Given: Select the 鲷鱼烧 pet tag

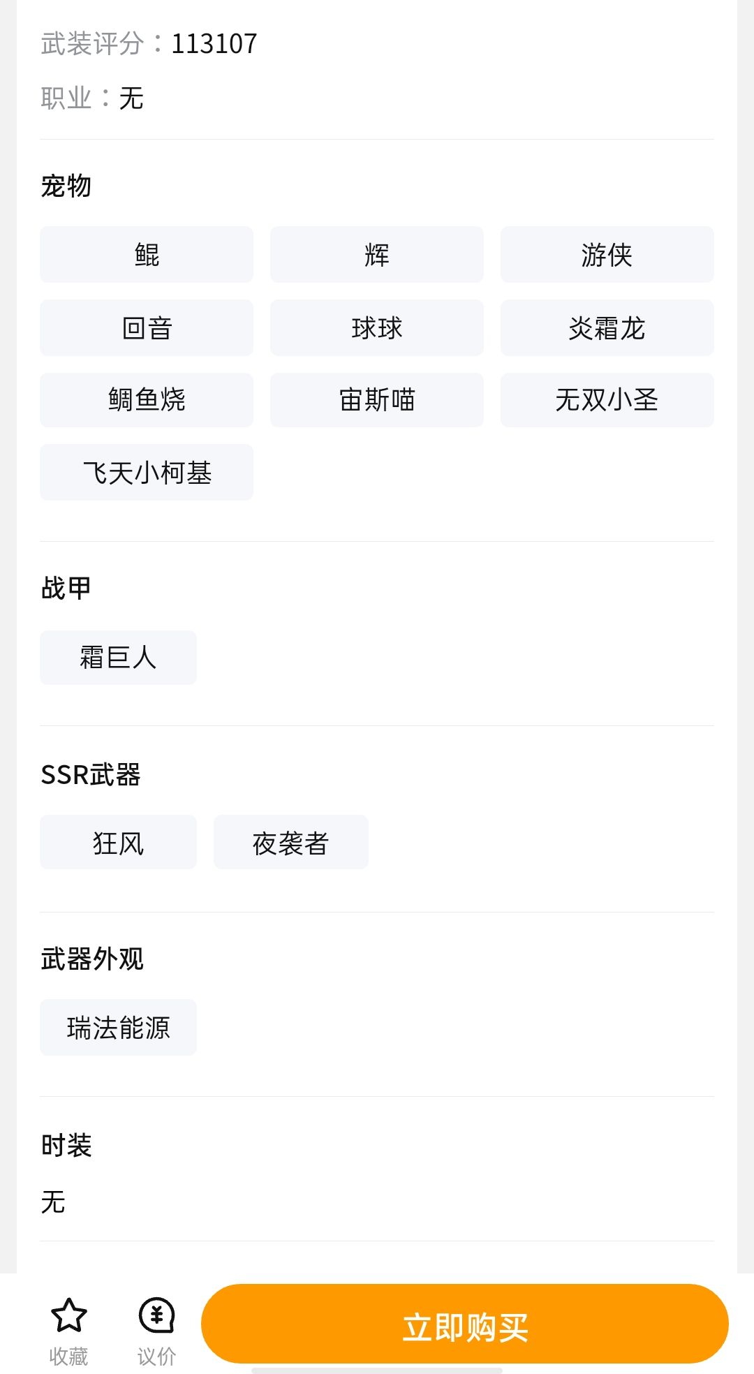Looking at the screenshot, I should click(x=147, y=400).
